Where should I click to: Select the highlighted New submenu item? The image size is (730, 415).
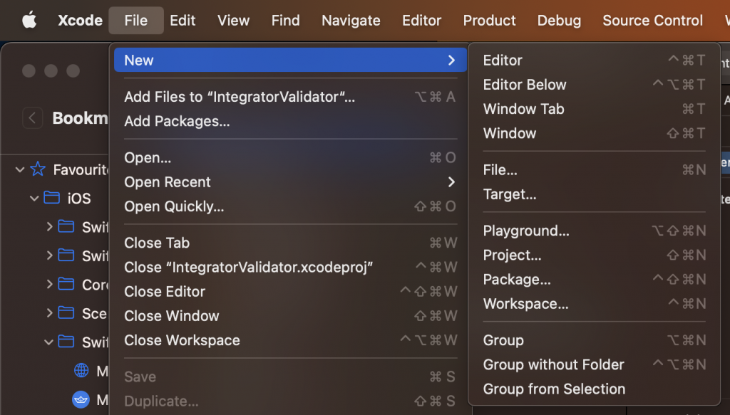coord(291,60)
